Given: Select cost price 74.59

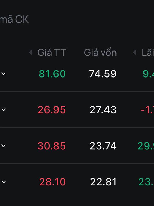Looking at the screenshot, I should point(103,74).
